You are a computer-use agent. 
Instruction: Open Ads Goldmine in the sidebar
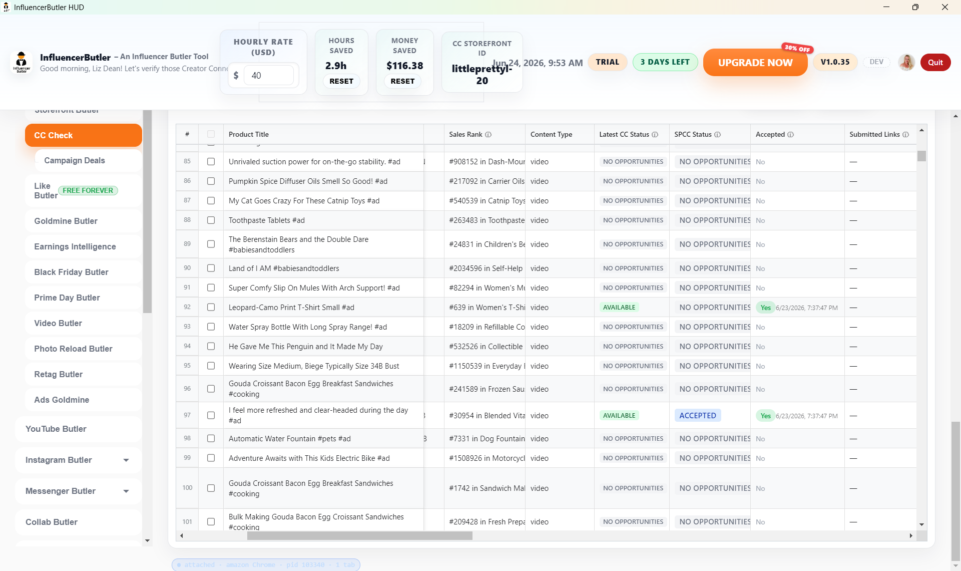click(x=84, y=400)
